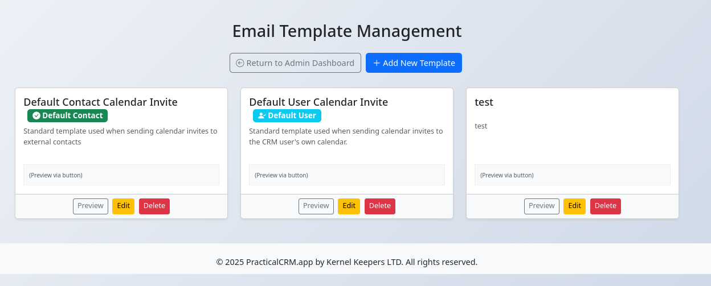Edit the Default User Calendar Invite template
This screenshot has height=286, width=711.
point(349,206)
